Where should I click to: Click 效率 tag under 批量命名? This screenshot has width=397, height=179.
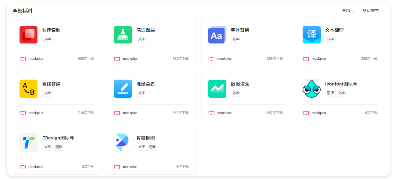tap(142, 93)
